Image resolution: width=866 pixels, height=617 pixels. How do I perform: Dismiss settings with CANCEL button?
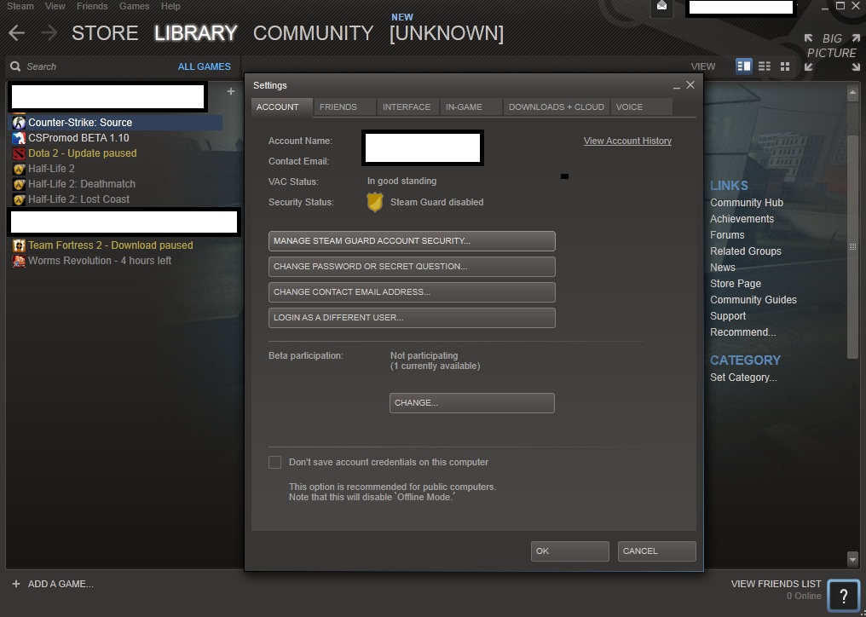pos(656,551)
